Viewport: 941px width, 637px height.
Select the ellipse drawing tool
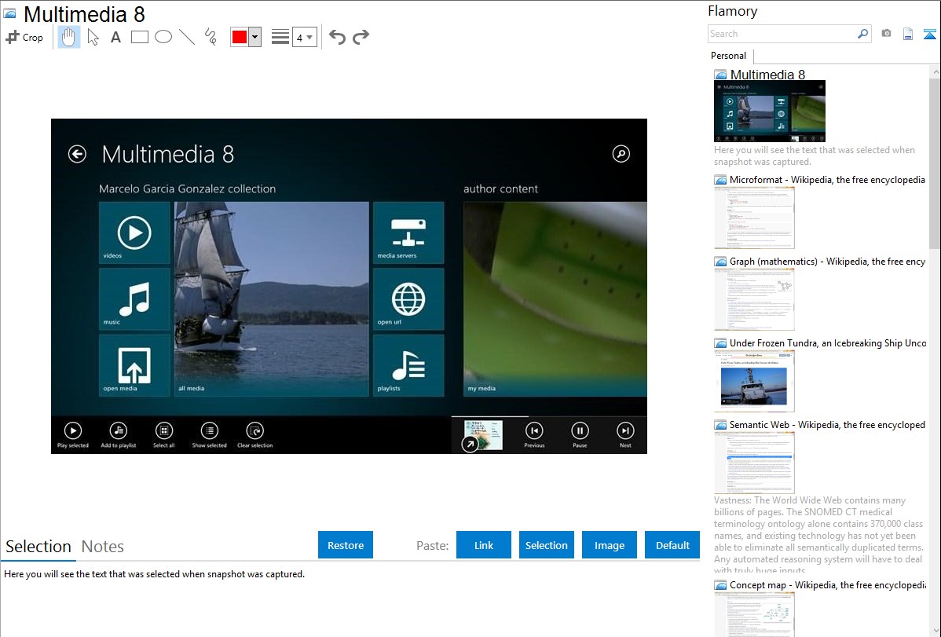[163, 37]
